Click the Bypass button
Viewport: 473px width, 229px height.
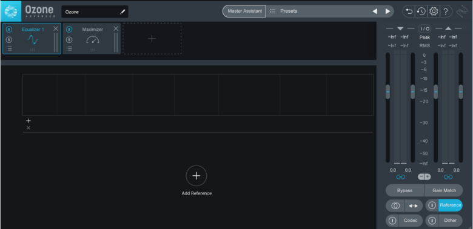[x=405, y=190]
